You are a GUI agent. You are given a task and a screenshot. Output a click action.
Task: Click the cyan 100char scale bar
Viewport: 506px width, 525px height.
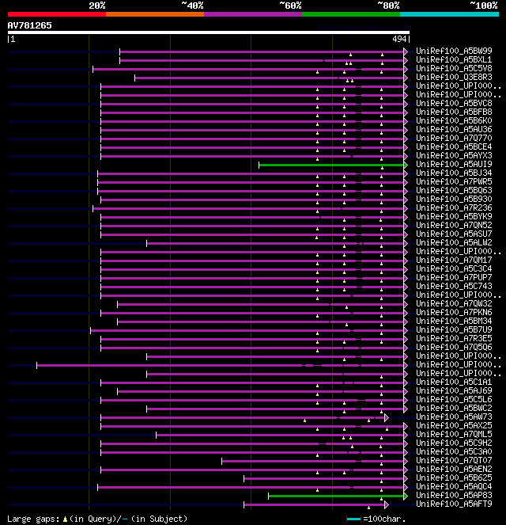[x=353, y=519]
